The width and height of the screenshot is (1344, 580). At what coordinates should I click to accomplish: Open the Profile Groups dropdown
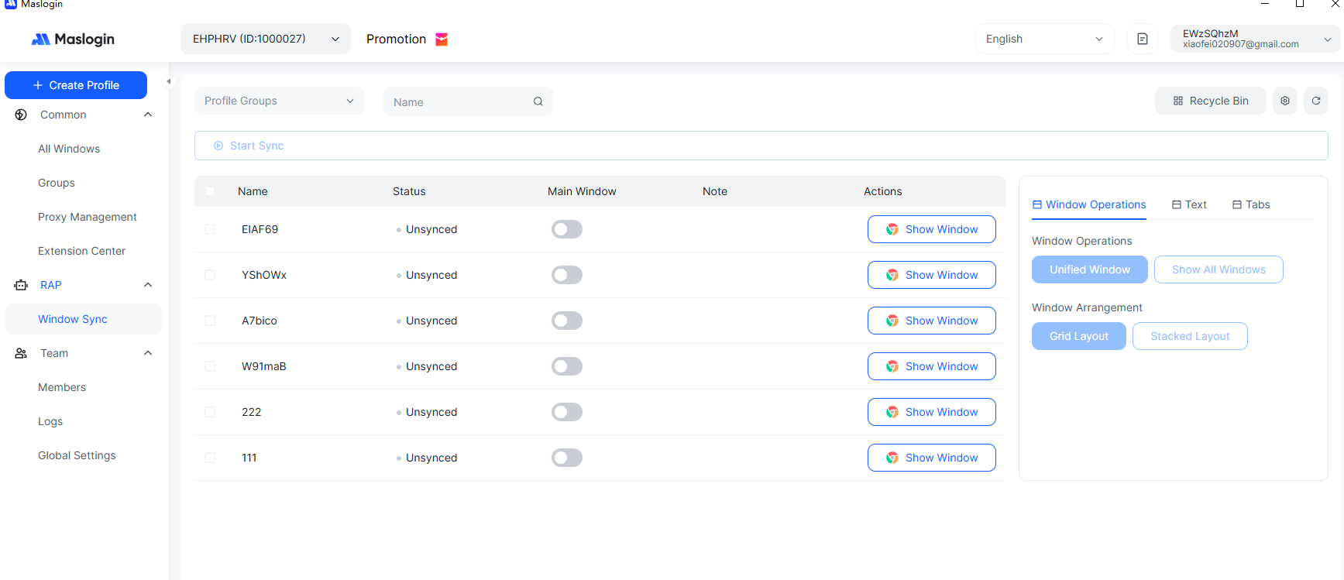tap(279, 101)
